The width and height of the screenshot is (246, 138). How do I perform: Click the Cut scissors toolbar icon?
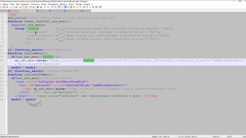[x=20, y=7]
